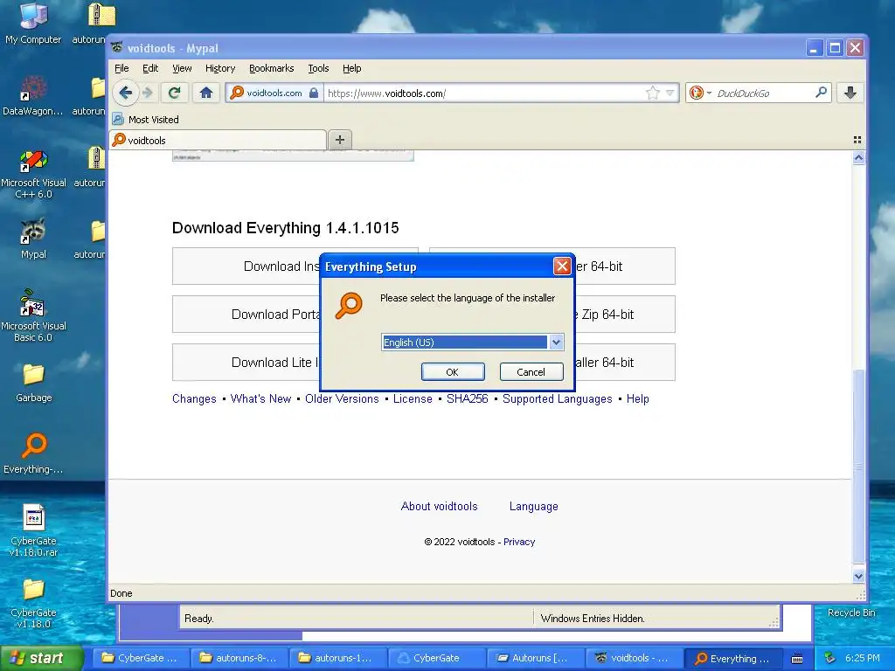
Task: Click the page scrollbar down arrow
Action: coord(858,577)
